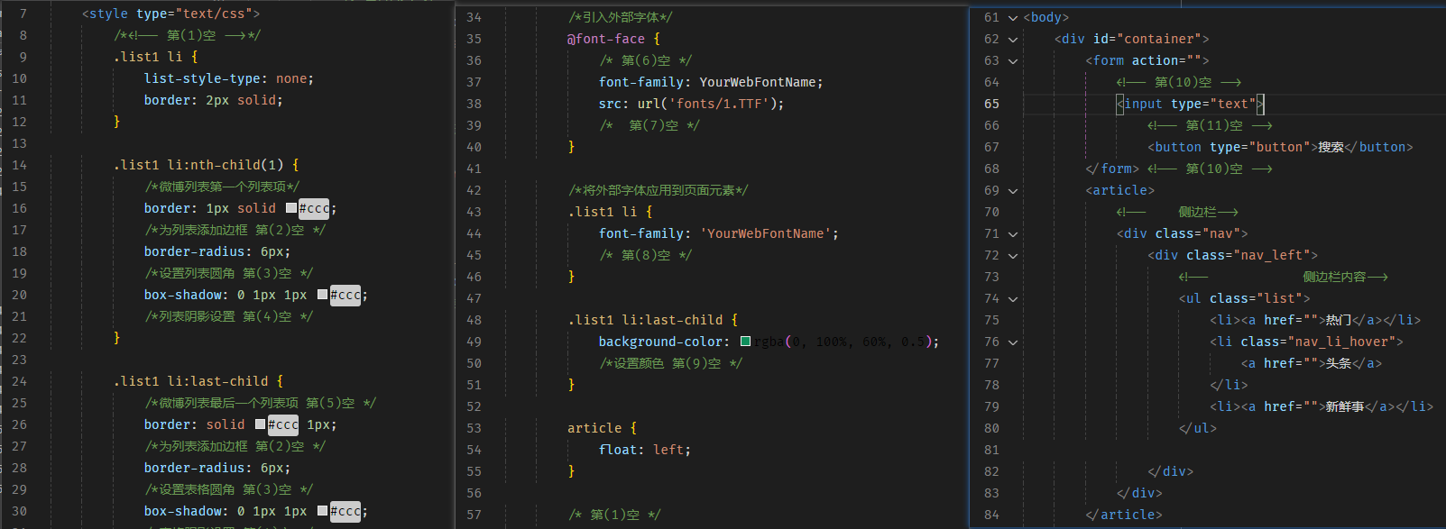The image size is (1446, 529).
Task: Click the float: left declaration
Action: tap(645, 450)
